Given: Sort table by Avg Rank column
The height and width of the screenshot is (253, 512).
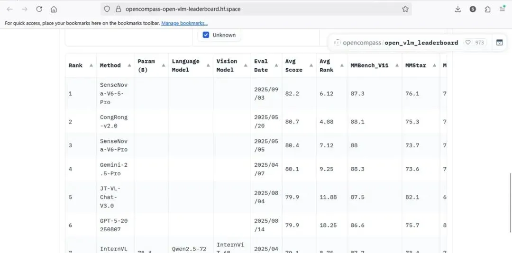Looking at the screenshot, I should [x=342, y=65].
